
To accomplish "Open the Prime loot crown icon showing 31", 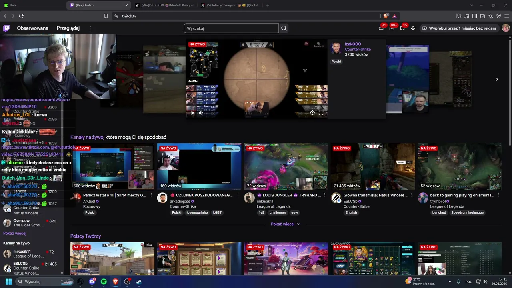I will [381, 28].
